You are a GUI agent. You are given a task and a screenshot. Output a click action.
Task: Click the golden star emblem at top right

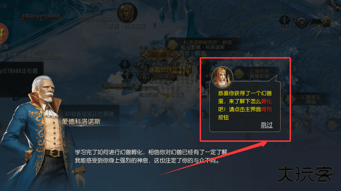point(326,22)
